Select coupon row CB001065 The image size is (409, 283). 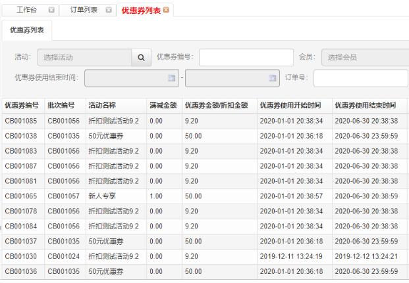click(205, 196)
